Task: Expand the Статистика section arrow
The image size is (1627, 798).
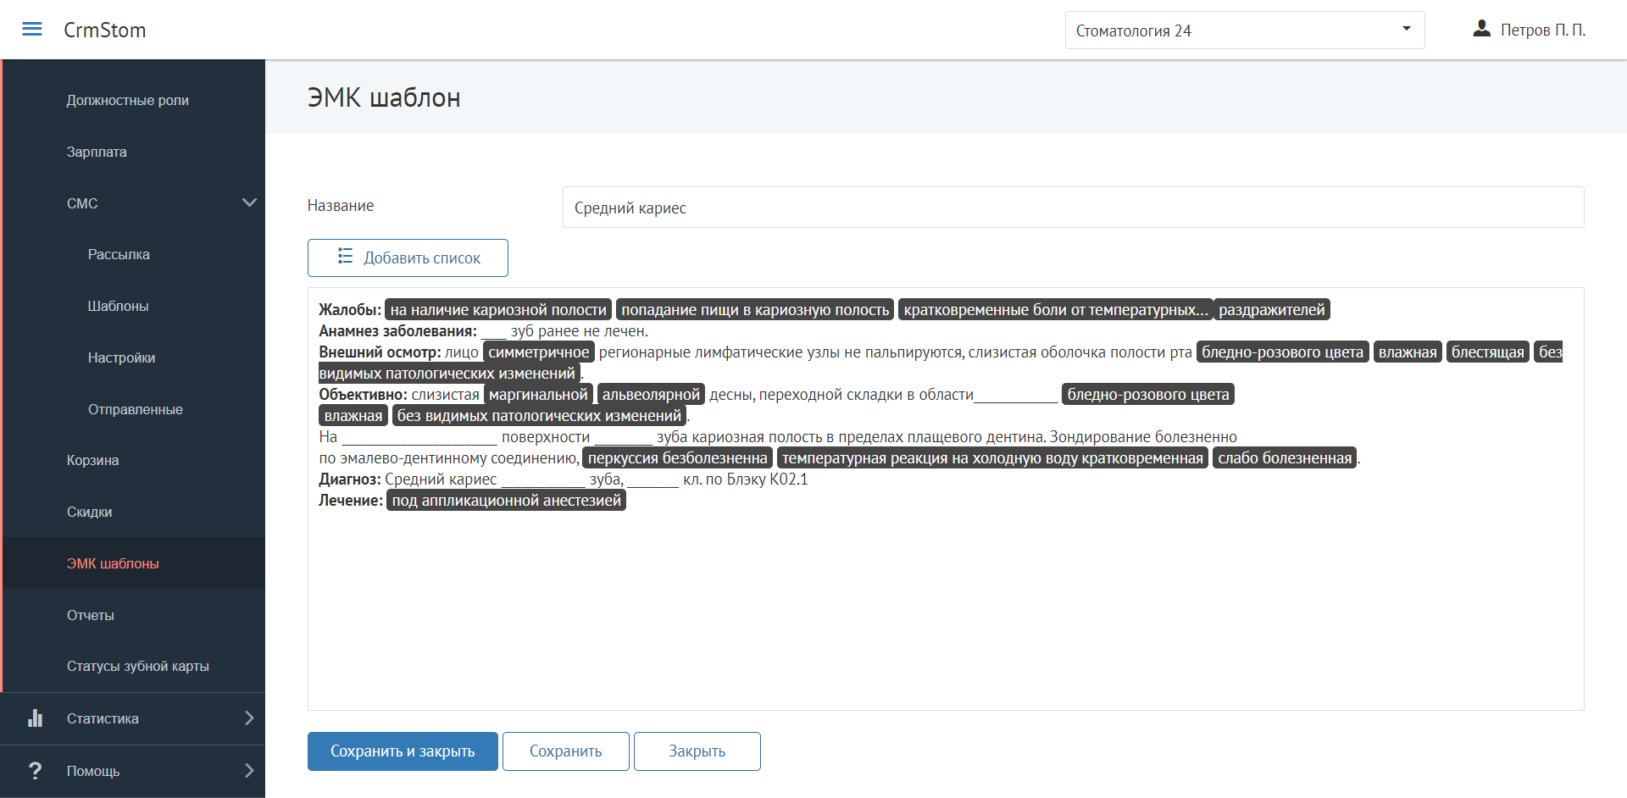Action: tap(249, 718)
